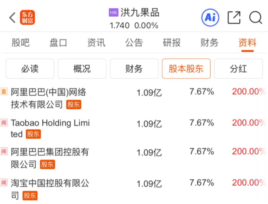Open the Eastmoney (东方财富) logo
The height and width of the screenshot is (204, 268).
point(27,18)
